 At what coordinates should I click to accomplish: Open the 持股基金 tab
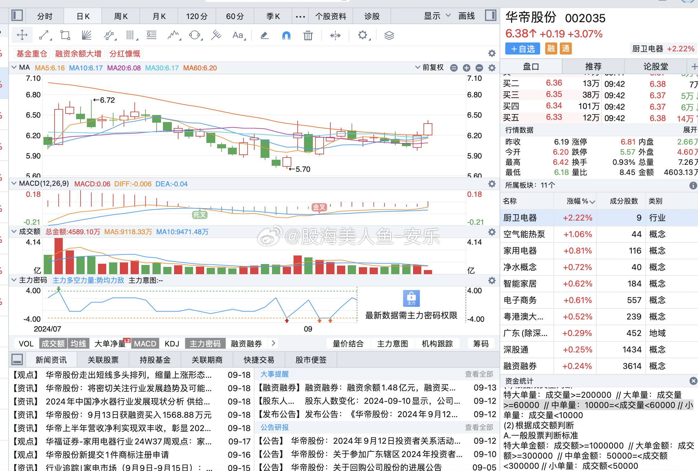click(155, 360)
